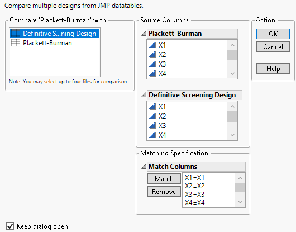Click scrollbar thumb in Match Columns list
Image resolution: width=296 pixels, height=232 pixels.
(x=240, y=187)
